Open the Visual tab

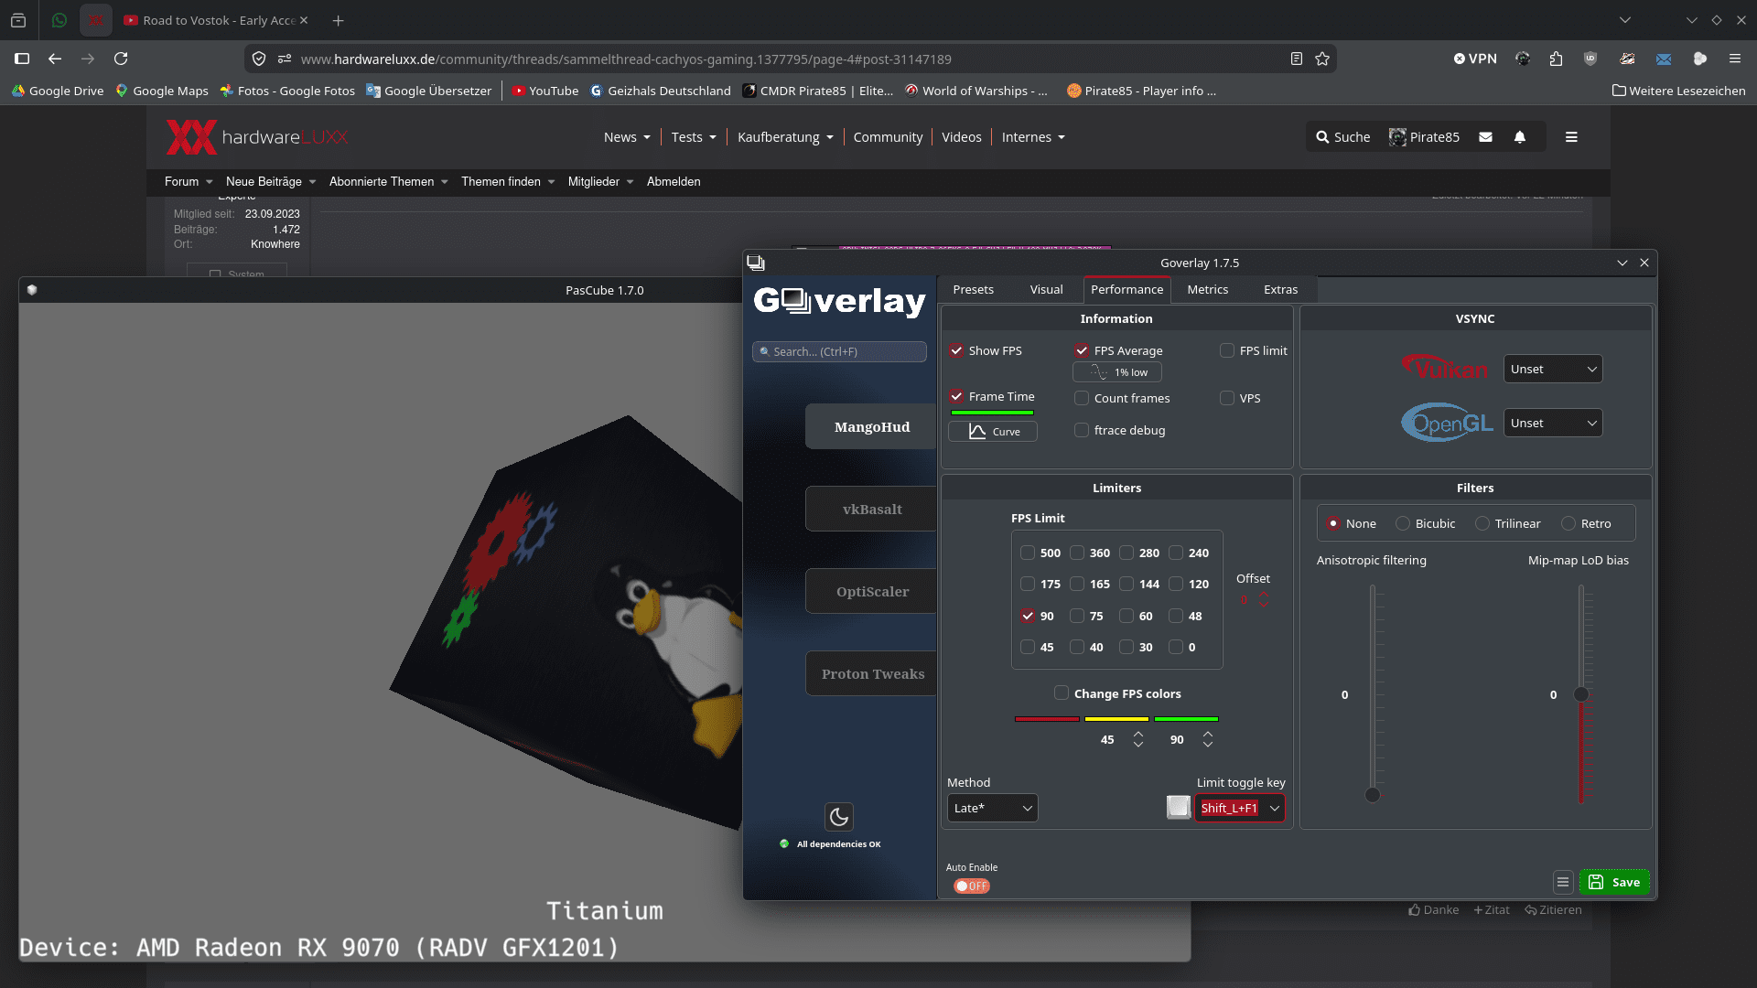click(1046, 289)
